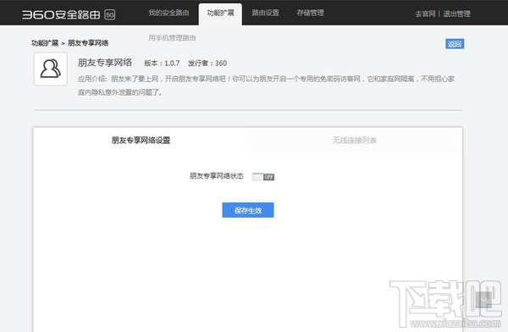The width and height of the screenshot is (508, 332).
Task: Click the 返回 button
Action: click(455, 44)
